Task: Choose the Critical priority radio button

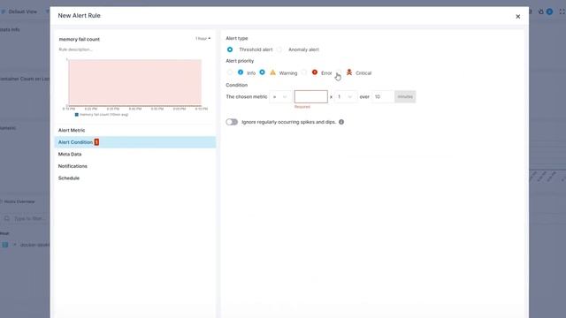Action: (x=339, y=72)
